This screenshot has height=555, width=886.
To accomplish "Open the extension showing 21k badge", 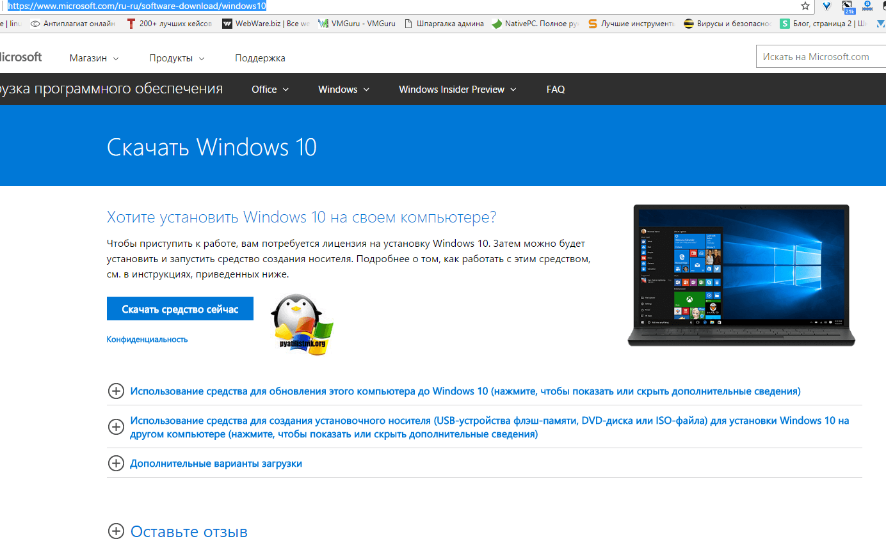I will (x=849, y=6).
